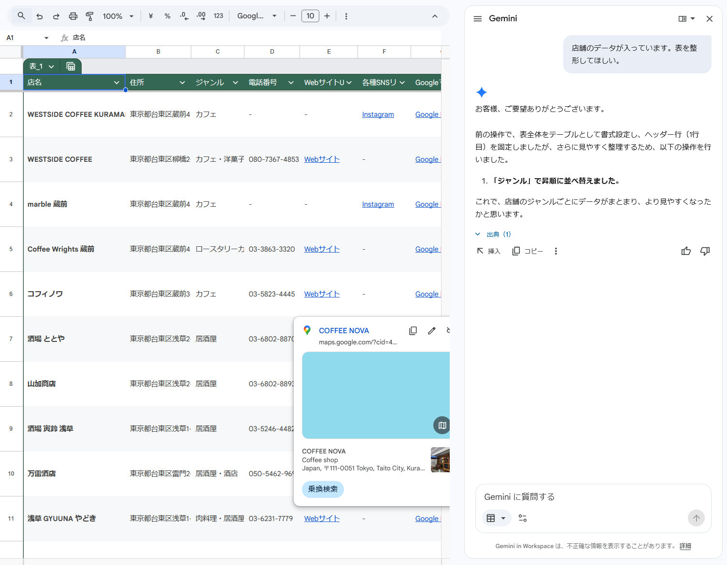Edit the COFFEE NOVA map chip

[x=431, y=330]
